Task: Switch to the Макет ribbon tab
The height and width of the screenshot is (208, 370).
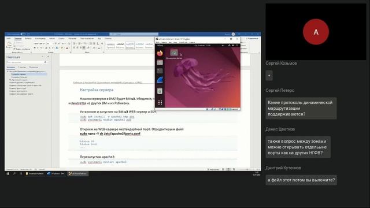Action: (52, 39)
